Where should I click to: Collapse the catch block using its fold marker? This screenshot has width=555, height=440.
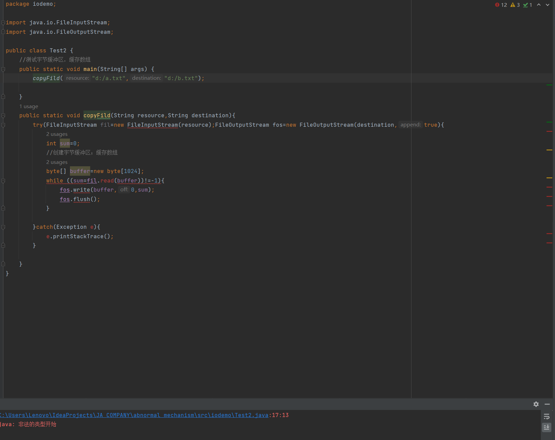coord(3,227)
